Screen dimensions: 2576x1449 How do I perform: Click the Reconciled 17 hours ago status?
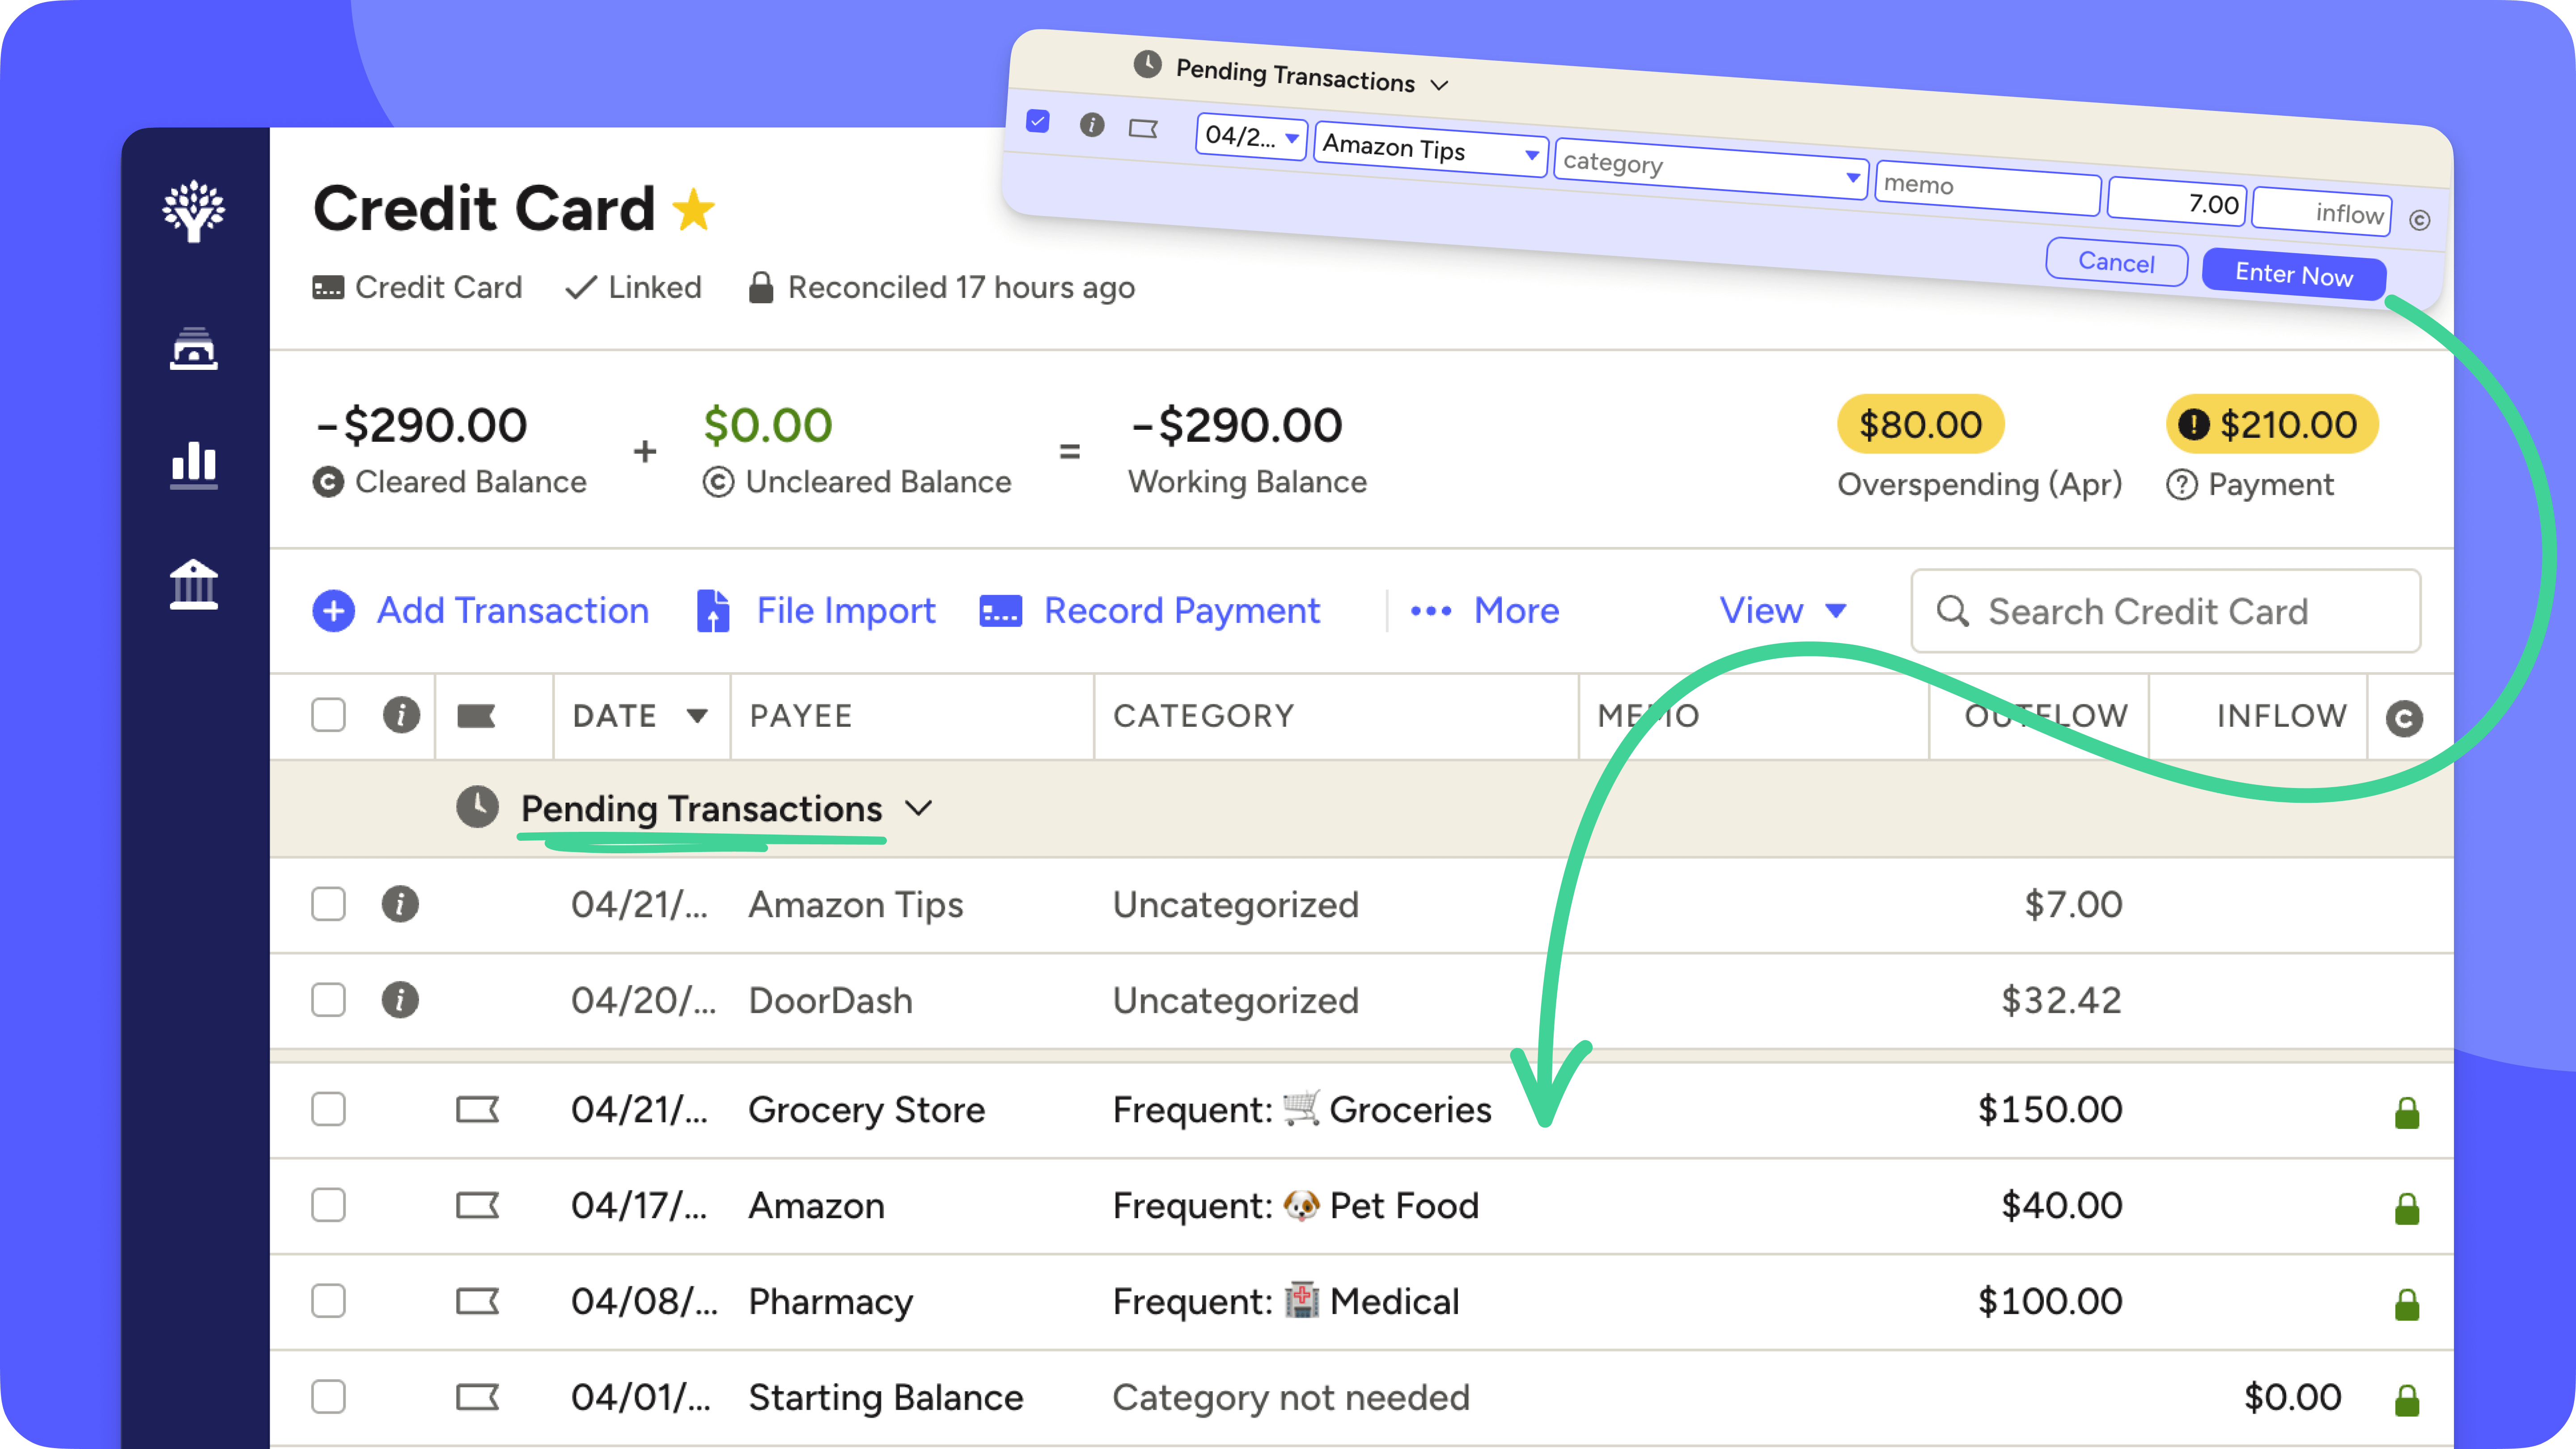(941, 288)
